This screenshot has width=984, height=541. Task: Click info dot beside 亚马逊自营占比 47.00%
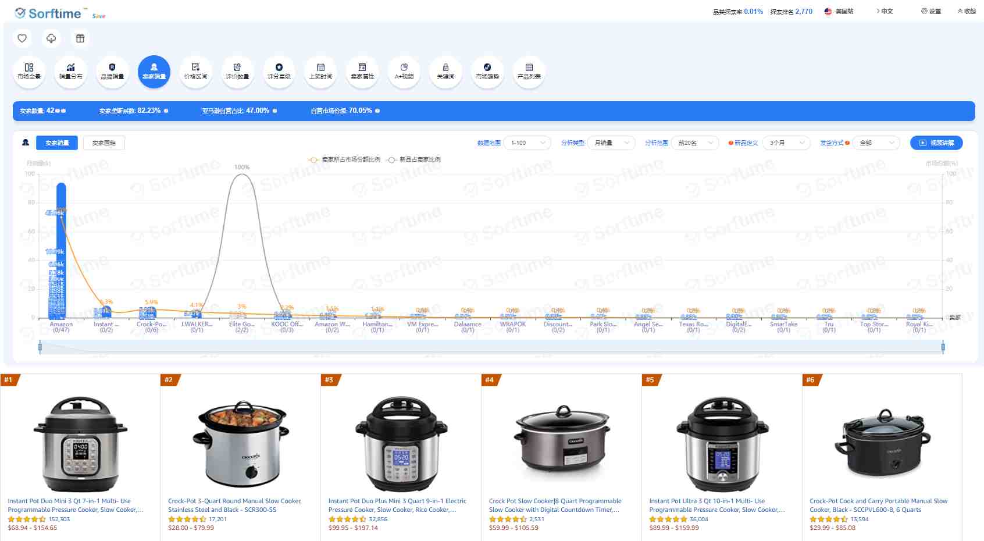point(275,111)
